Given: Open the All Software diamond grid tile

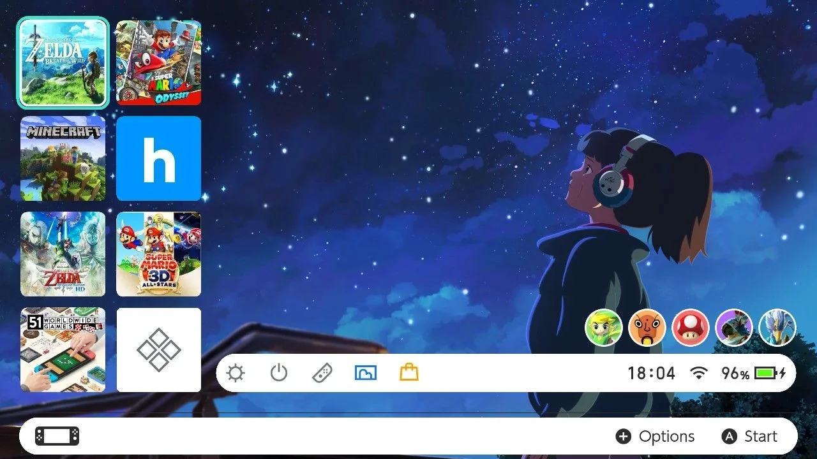Looking at the screenshot, I should [158, 350].
